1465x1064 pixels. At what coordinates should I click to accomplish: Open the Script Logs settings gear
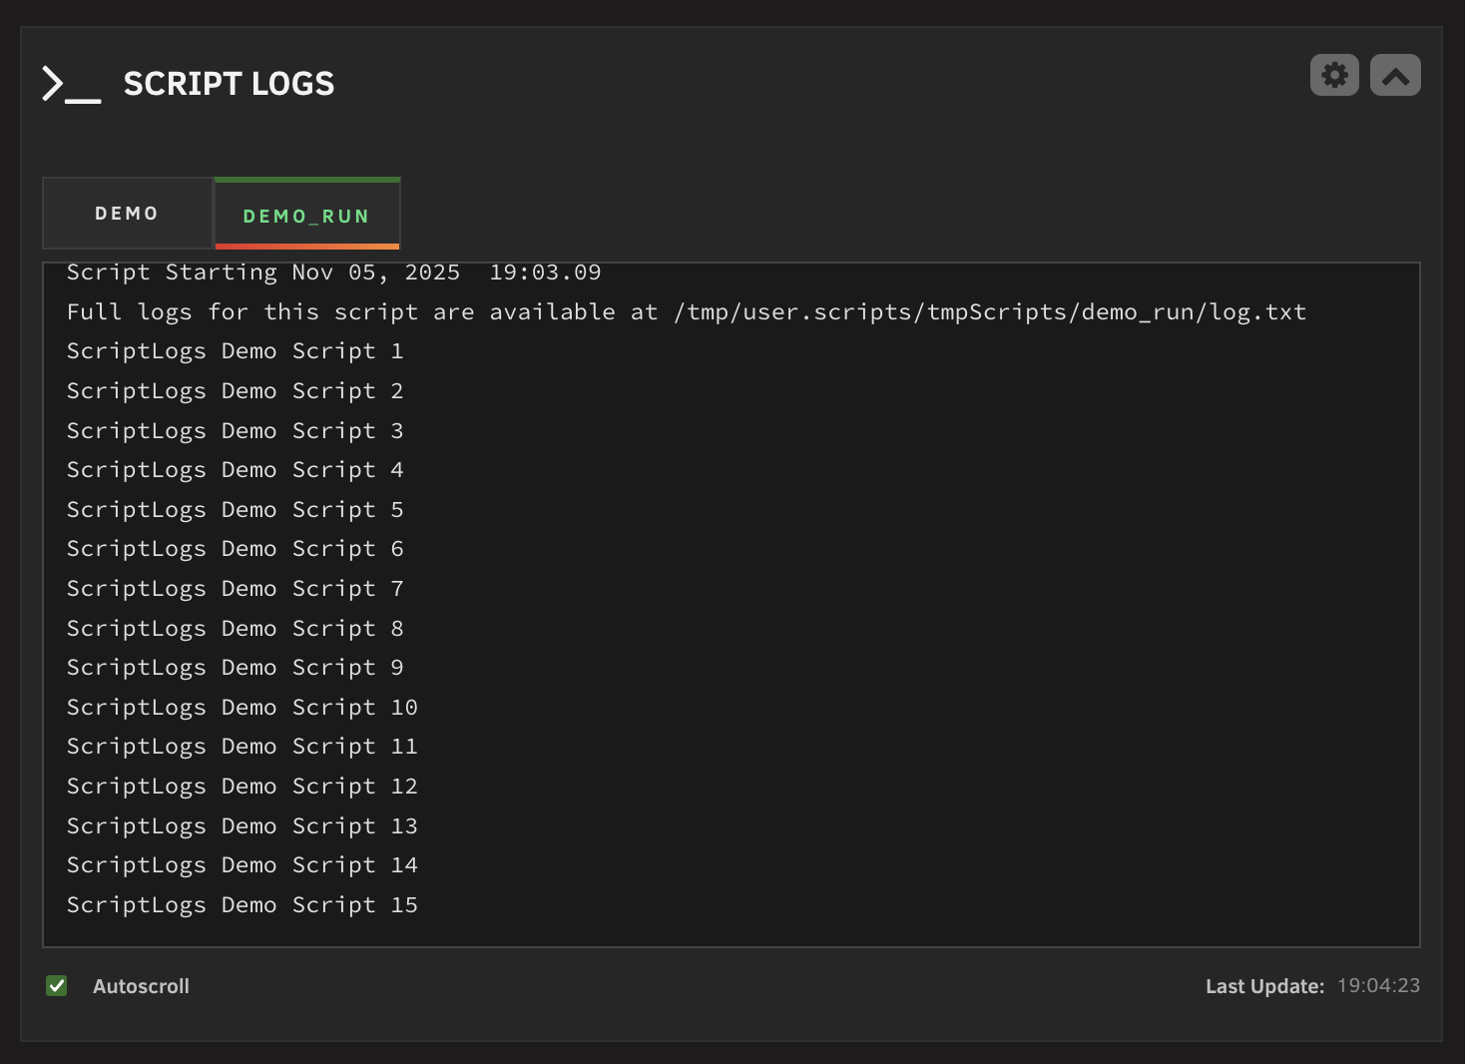point(1334,75)
